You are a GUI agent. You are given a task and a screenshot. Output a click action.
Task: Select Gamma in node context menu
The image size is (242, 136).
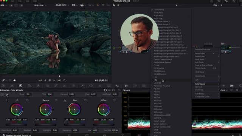(206, 87)
